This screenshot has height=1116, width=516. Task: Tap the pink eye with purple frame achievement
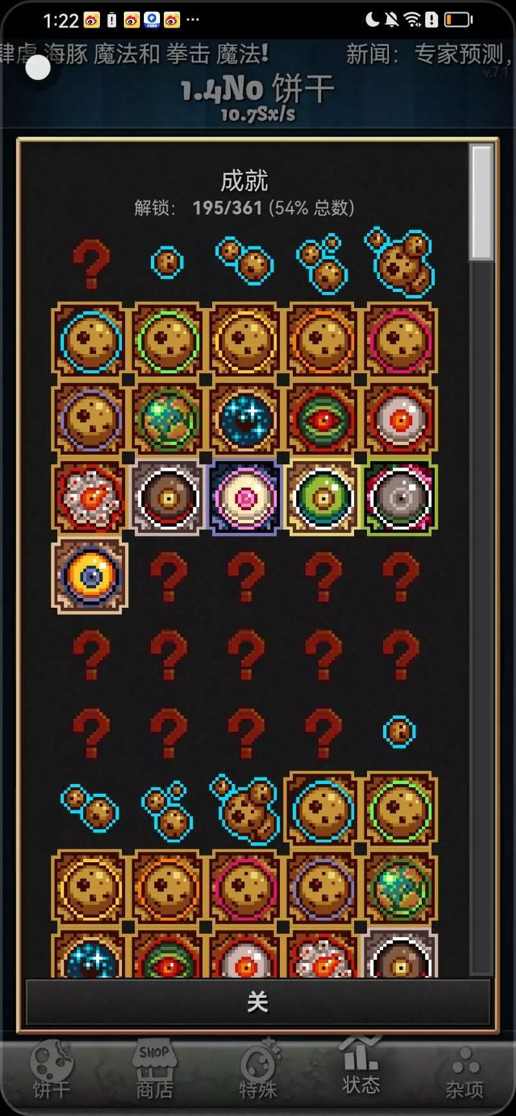[244, 497]
